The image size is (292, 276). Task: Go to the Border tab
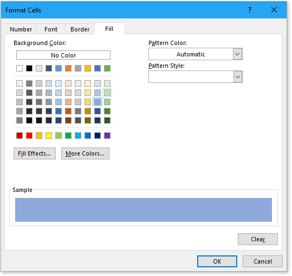coord(80,29)
